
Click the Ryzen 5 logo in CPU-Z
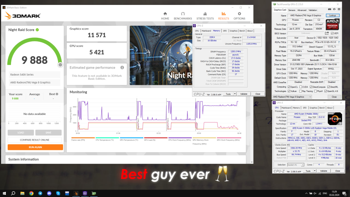[335, 118]
